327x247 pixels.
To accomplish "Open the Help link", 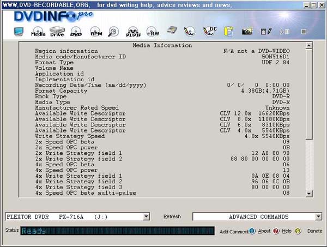I will pos(287,231).
